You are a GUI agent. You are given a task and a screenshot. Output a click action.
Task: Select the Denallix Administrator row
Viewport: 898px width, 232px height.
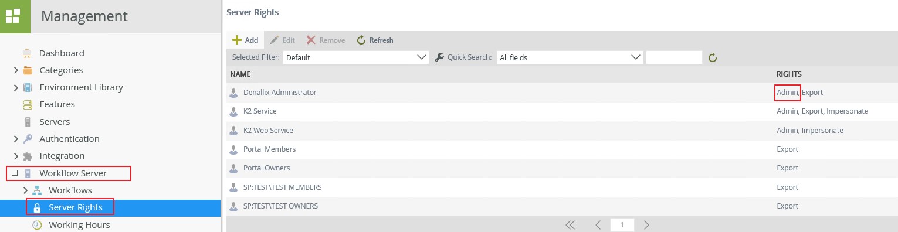click(562, 93)
